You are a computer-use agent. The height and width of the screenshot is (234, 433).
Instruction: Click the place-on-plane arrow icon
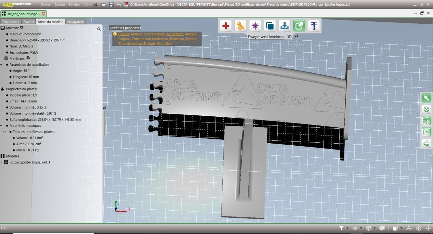pos(409,228)
